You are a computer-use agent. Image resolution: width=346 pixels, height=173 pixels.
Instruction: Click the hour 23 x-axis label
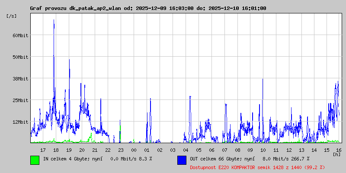pos(121,150)
